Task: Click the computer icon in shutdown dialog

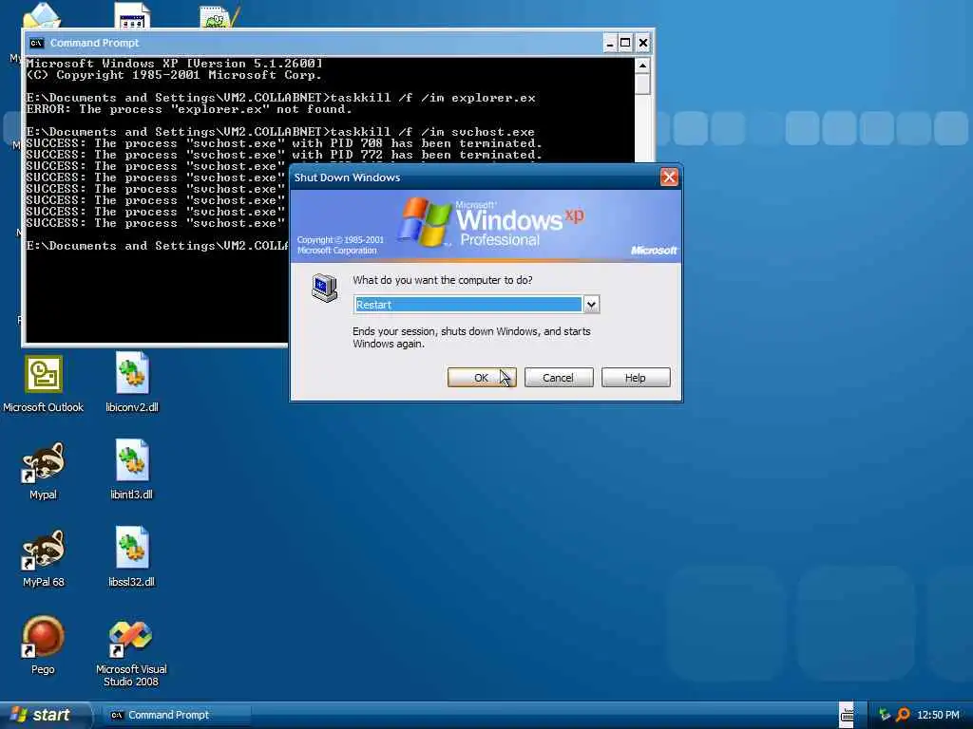Action: tap(325, 288)
